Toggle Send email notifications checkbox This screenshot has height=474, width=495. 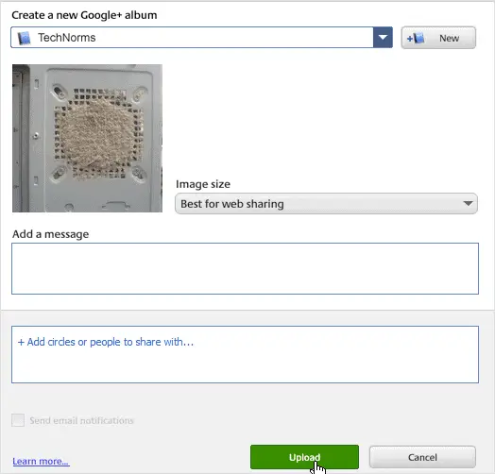18,420
